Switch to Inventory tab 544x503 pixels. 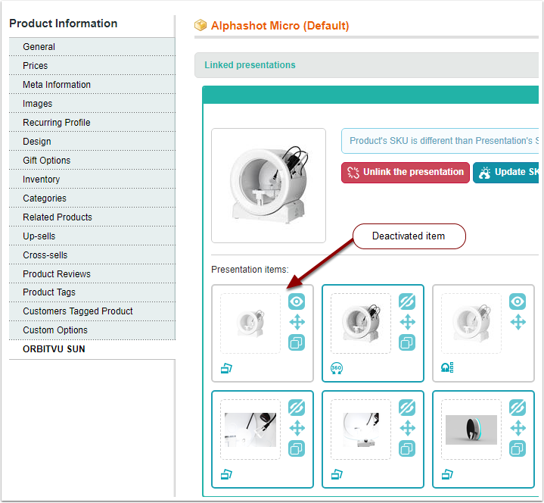pos(92,180)
